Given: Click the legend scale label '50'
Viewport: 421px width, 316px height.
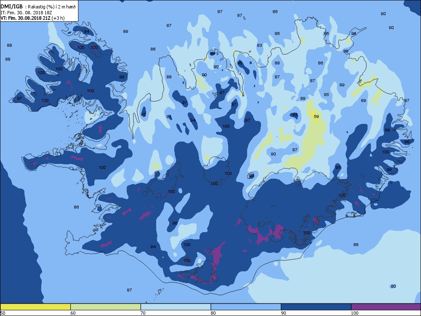Looking at the screenshot, I should (x=3, y=313).
